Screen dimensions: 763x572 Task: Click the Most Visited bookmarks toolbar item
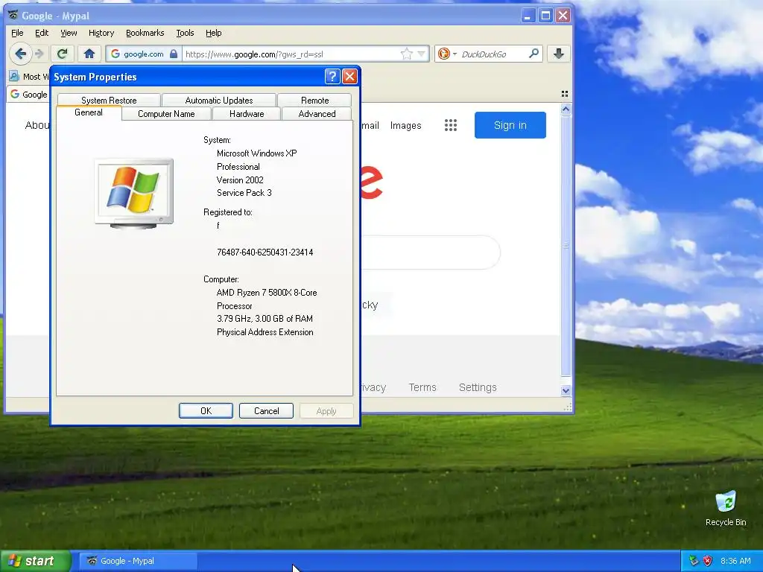click(x=29, y=77)
